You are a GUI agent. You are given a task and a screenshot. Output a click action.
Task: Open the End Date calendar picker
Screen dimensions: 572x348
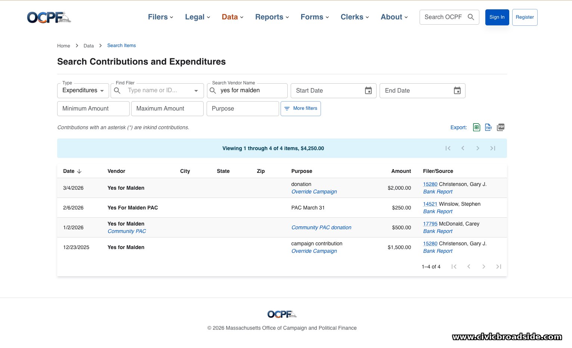[x=457, y=91]
